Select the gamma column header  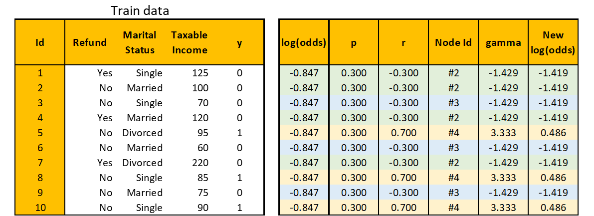503,42
